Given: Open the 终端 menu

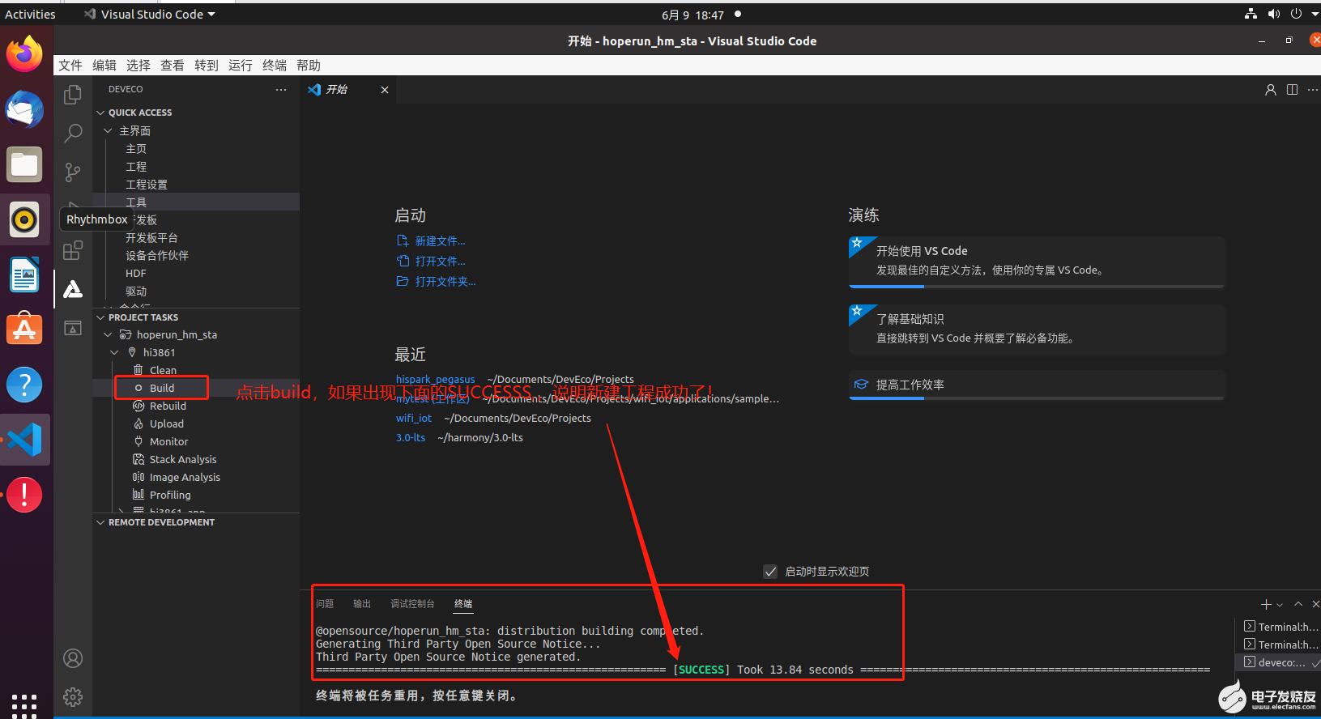Looking at the screenshot, I should 275,66.
